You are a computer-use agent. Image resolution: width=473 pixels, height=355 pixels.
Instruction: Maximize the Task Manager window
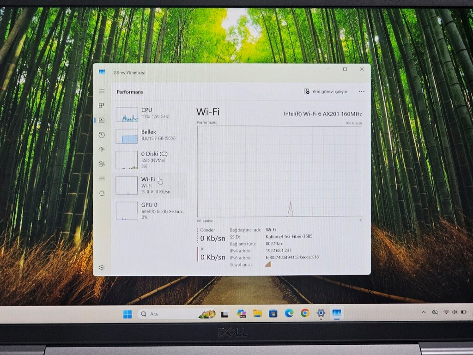click(345, 69)
